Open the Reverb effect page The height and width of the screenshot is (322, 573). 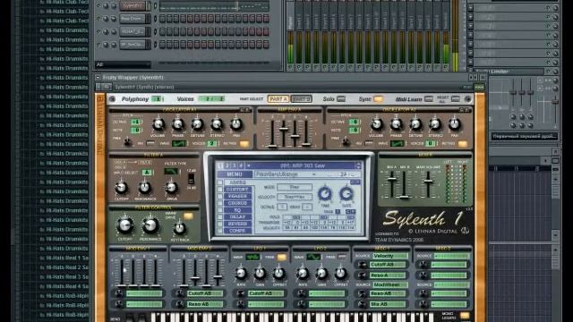[x=237, y=224]
